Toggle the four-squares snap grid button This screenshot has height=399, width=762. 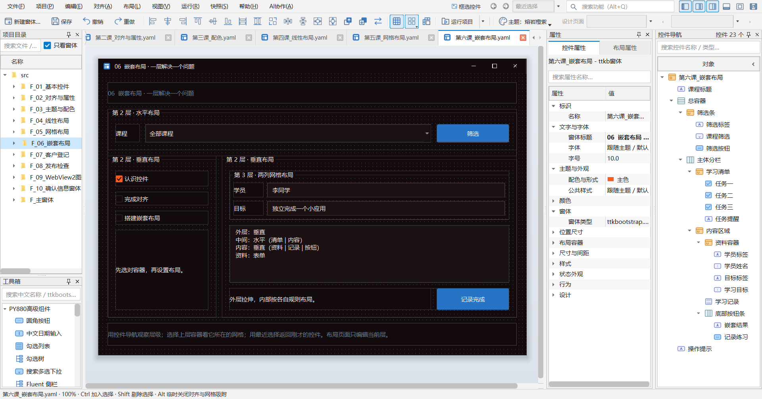412,21
